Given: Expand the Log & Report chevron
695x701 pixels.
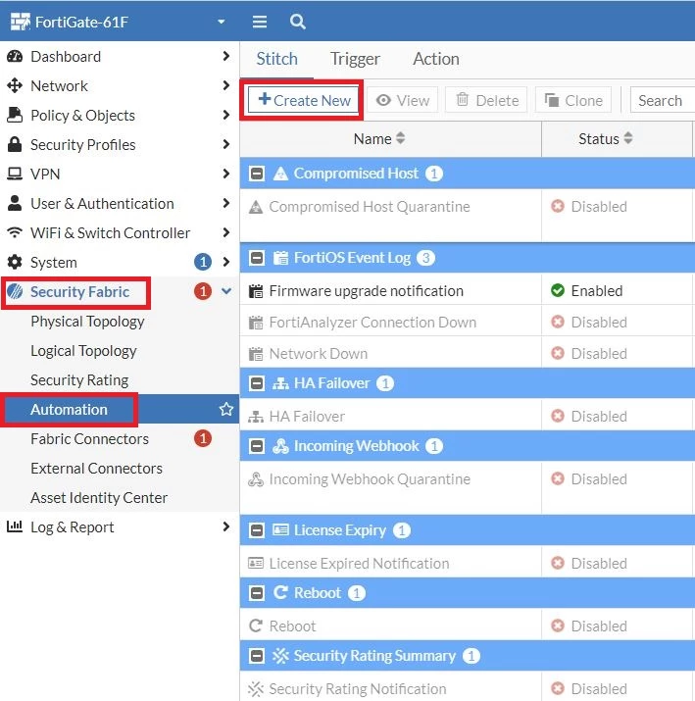Looking at the screenshot, I should 226,526.
